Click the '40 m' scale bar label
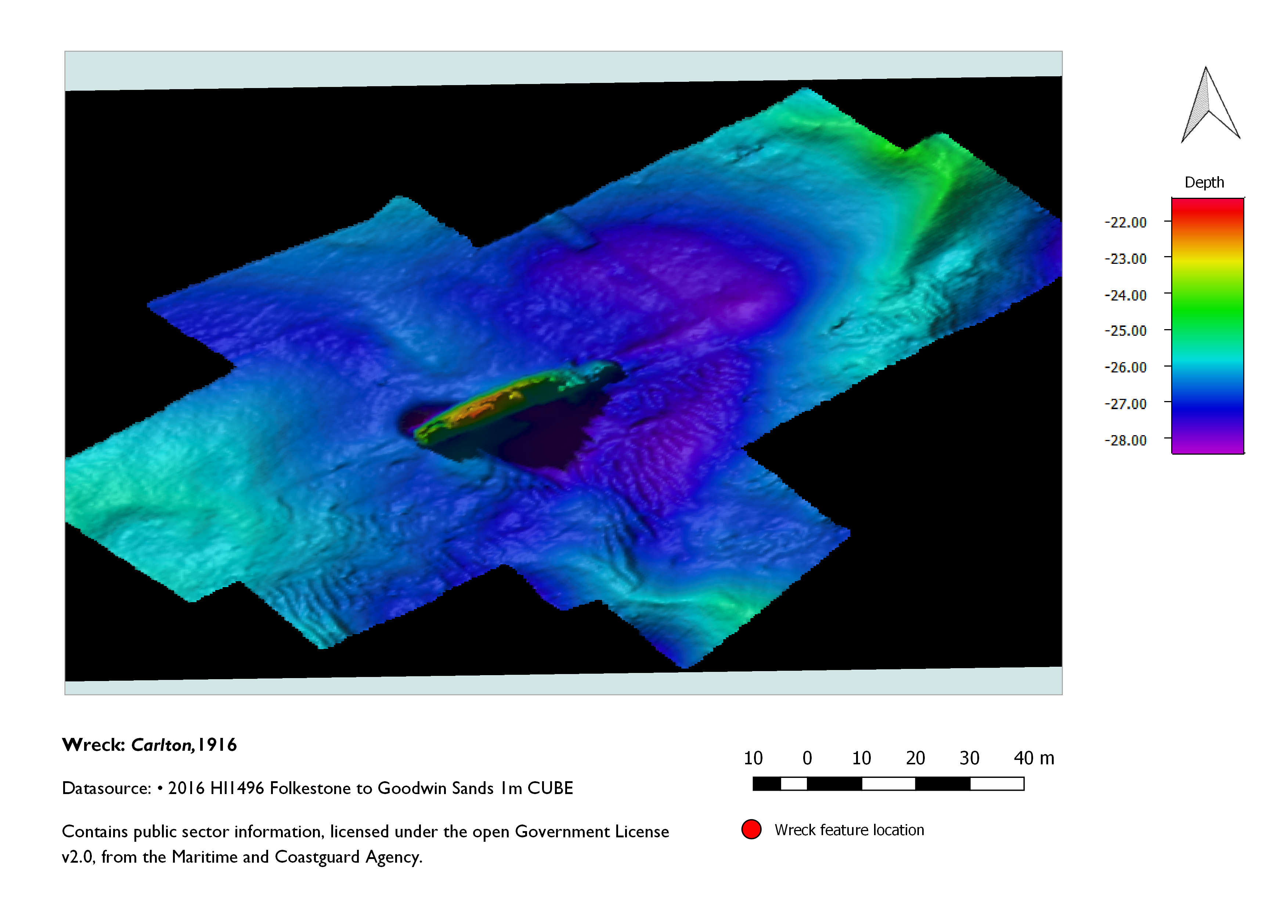The height and width of the screenshot is (910, 1288). pyautogui.click(x=1034, y=758)
